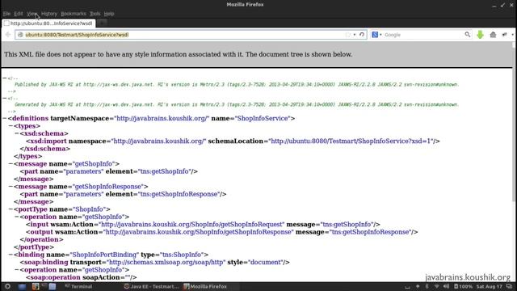This screenshot has height=291, width=517.
Task: Click the closing </portType> tag
Action: tap(34, 247)
